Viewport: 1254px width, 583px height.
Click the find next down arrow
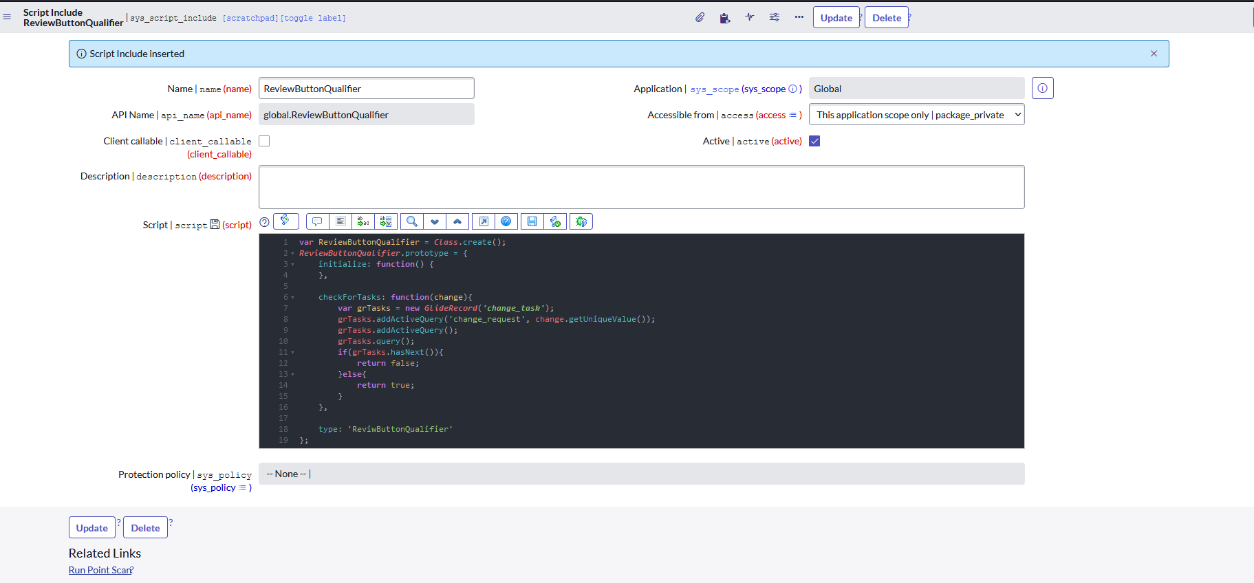[x=435, y=221]
